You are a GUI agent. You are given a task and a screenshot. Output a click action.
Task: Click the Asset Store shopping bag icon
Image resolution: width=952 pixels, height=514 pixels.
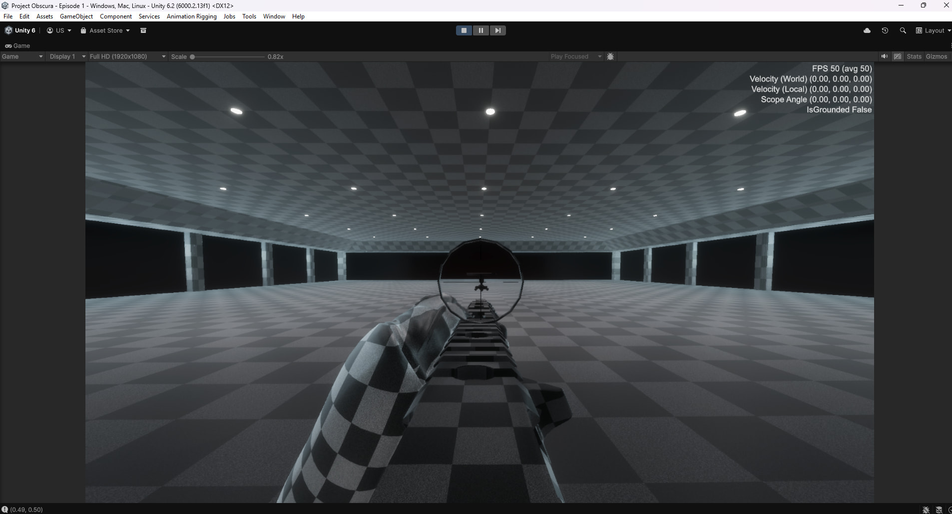coord(83,30)
